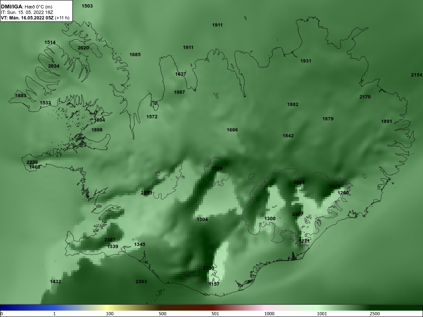Click the map value 2303
Image resolution: width=423 pixels, height=317 pixels.
141,281
